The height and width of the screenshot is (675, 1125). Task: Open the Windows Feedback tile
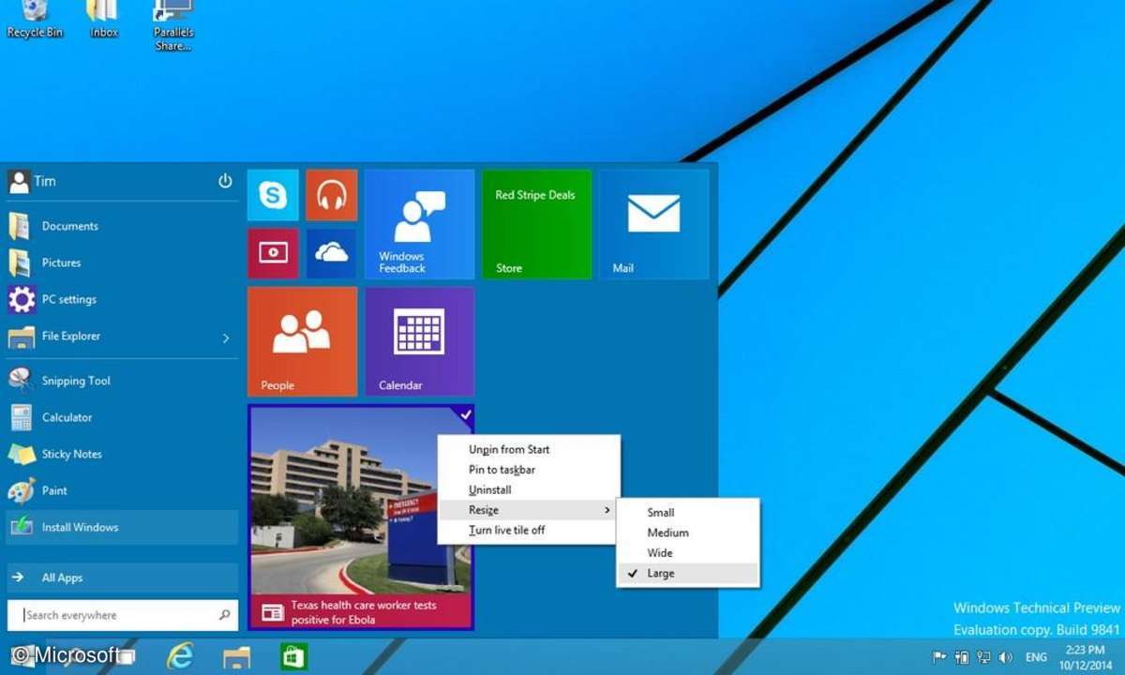[419, 224]
